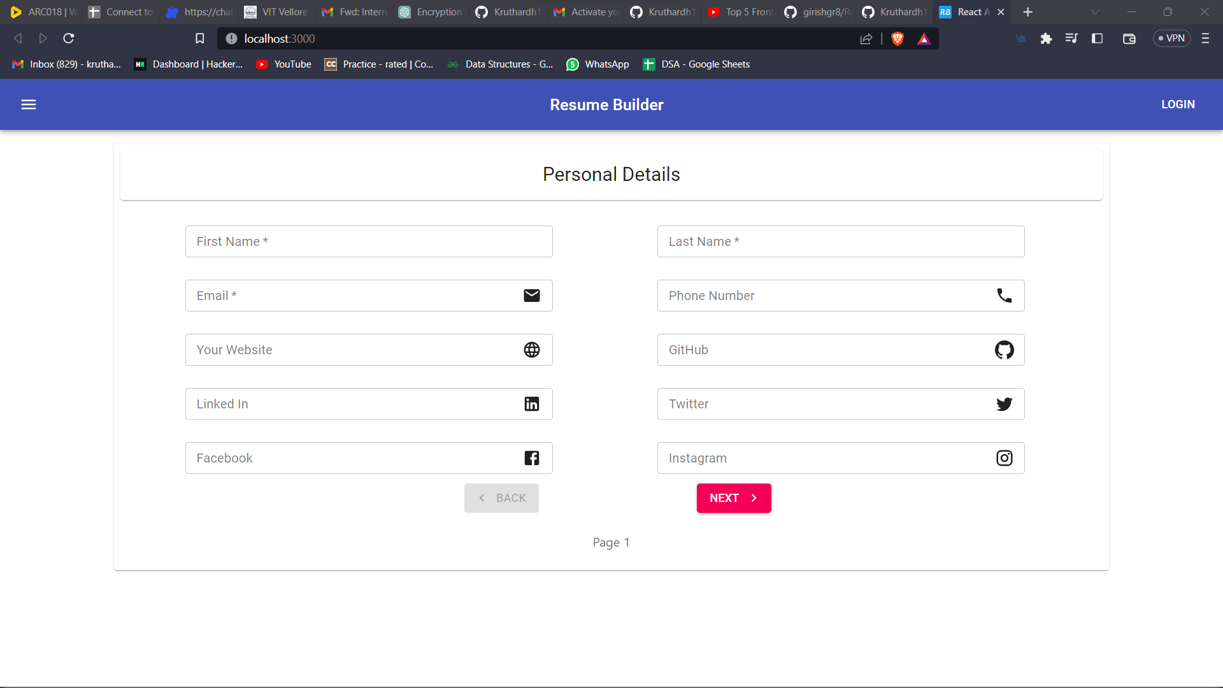Screen dimensions: 1223x688
Task: Click the Twitter bird icon
Action: pyautogui.click(x=1004, y=403)
